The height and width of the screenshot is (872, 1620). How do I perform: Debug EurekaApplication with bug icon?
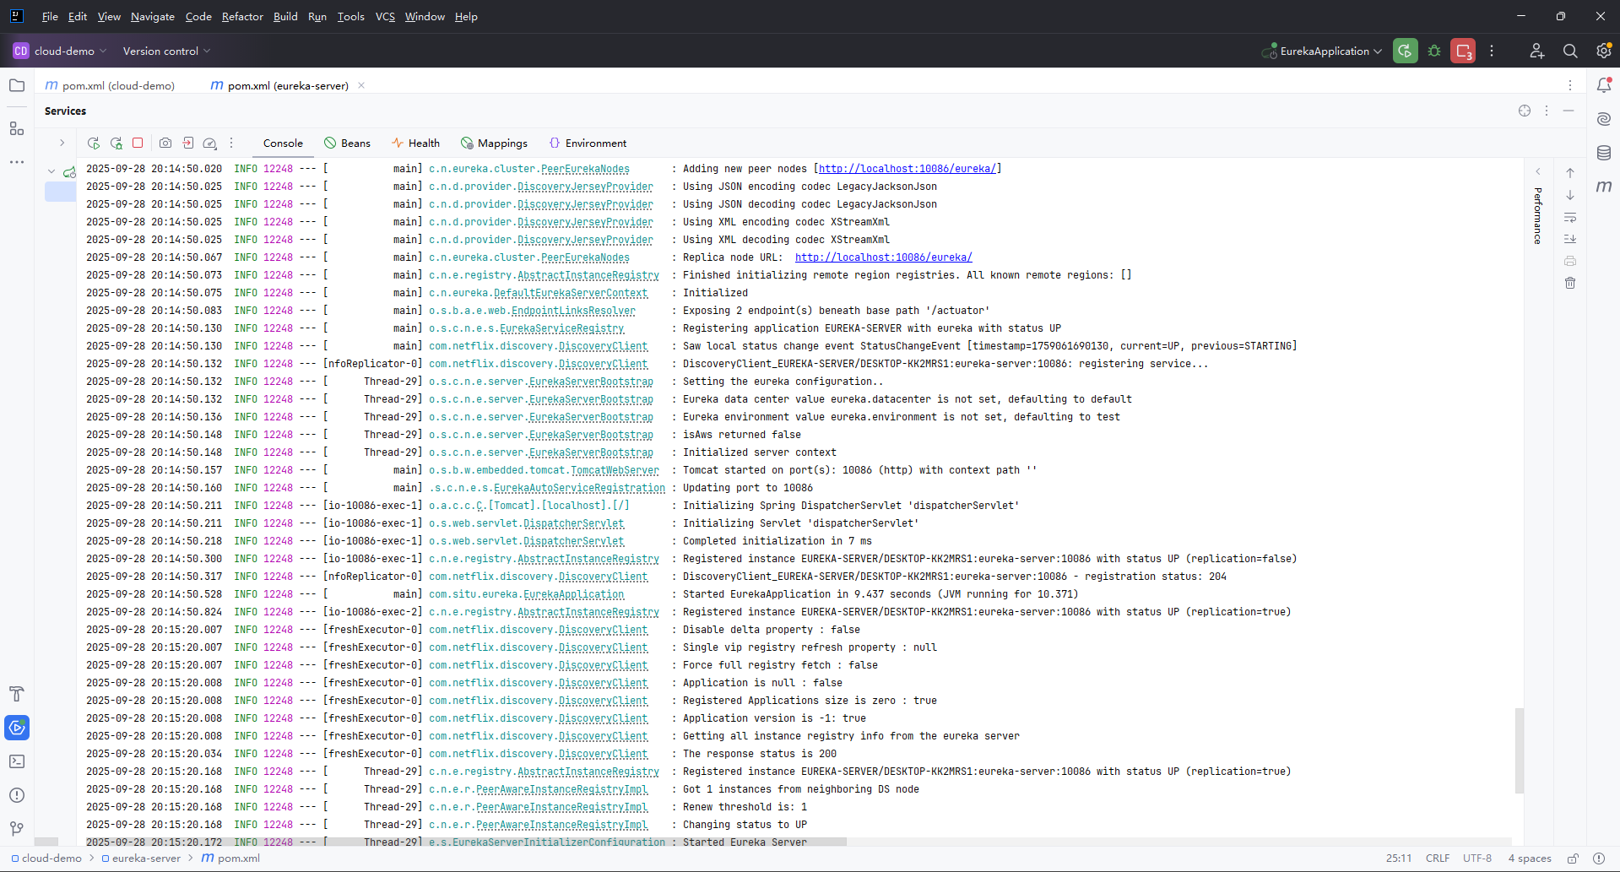(x=1434, y=51)
